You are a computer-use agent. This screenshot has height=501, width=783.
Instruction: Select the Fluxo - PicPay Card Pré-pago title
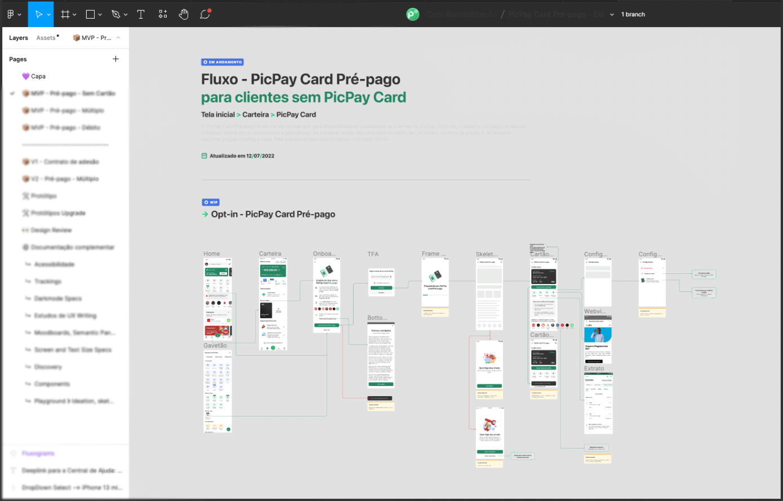[x=301, y=79]
